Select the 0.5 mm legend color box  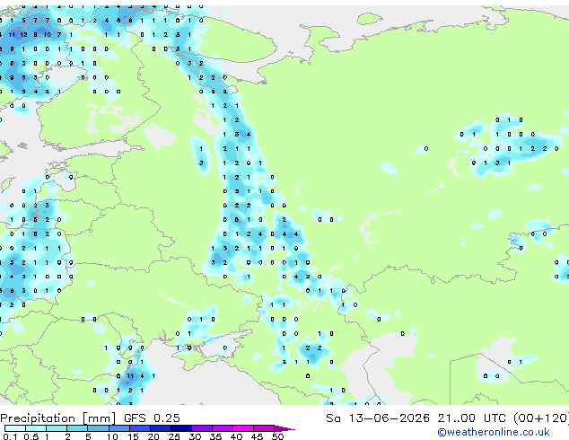click(36, 428)
